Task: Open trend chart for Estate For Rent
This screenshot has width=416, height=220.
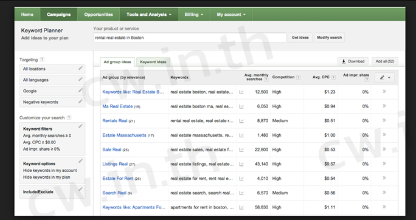Action: point(241,179)
